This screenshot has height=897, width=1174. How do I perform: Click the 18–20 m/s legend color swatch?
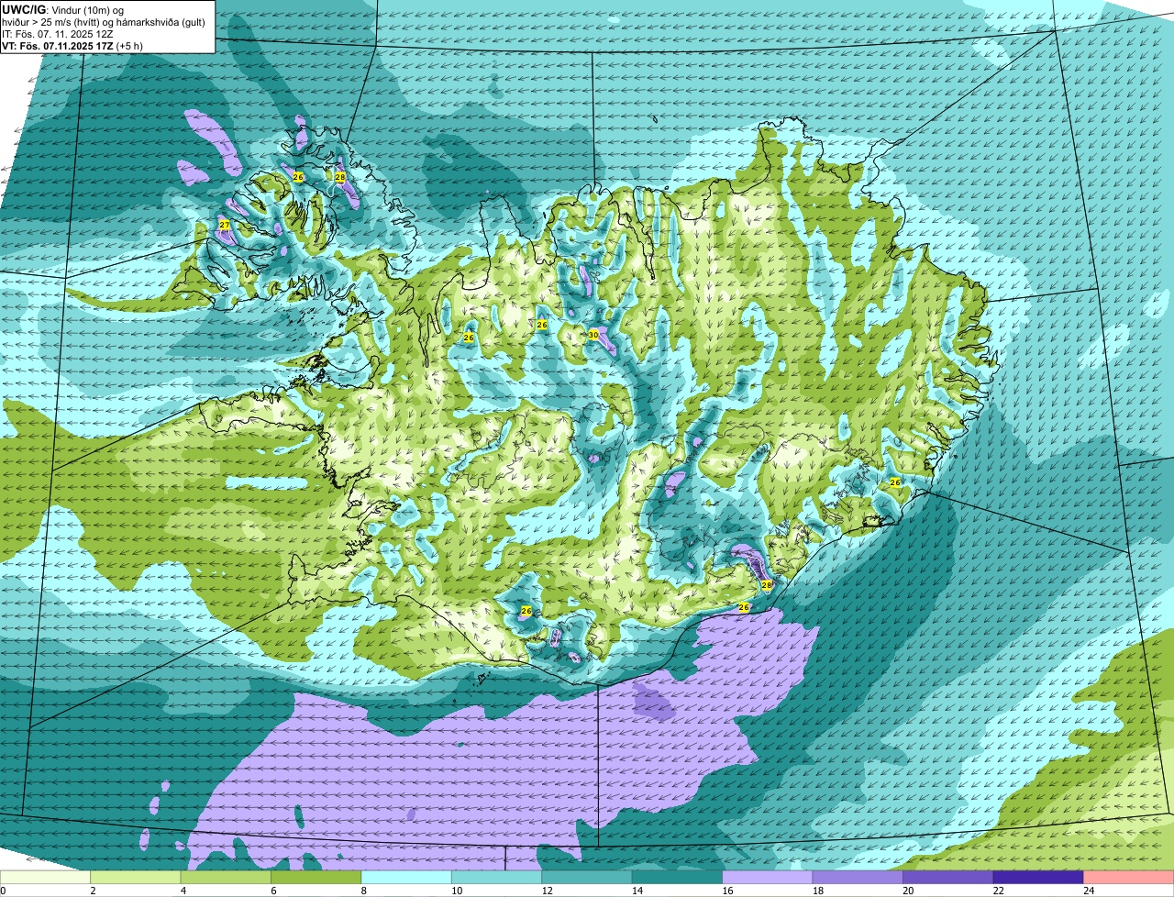(x=858, y=877)
